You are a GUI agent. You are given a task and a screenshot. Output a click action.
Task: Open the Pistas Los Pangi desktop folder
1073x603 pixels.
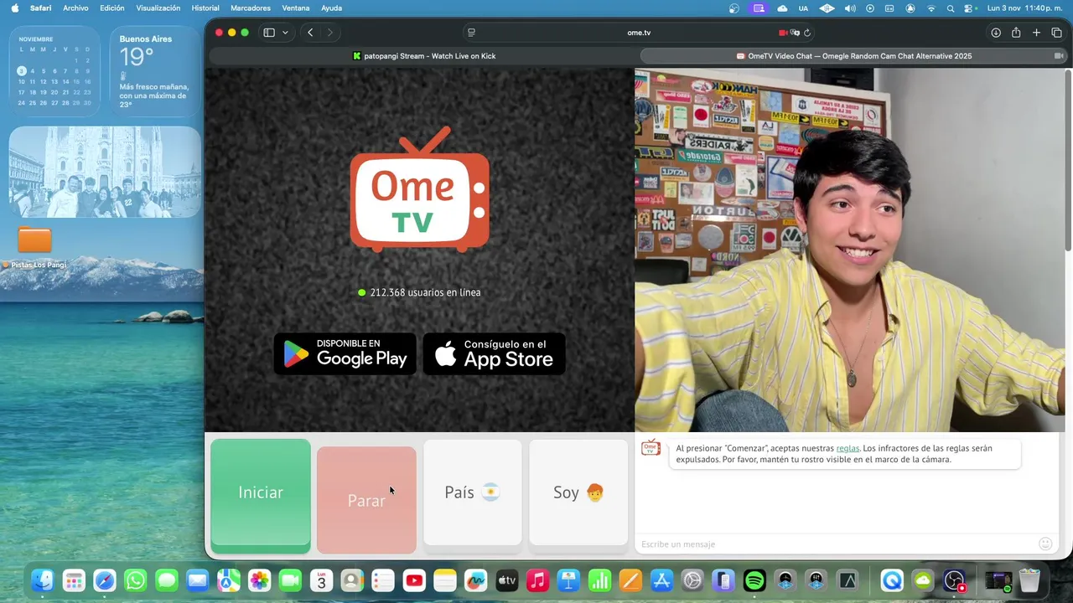[x=34, y=246]
